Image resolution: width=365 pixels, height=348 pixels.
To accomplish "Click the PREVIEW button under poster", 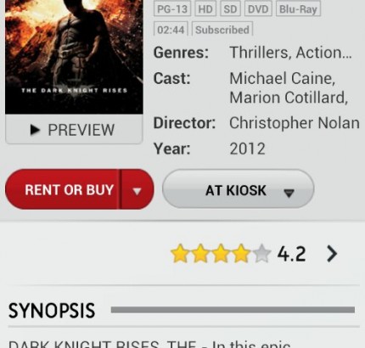I will click(x=74, y=129).
